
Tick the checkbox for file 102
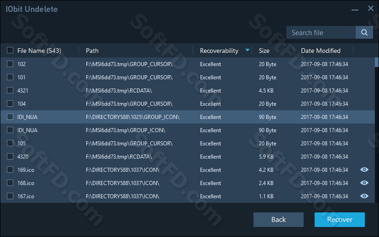click(x=10, y=64)
